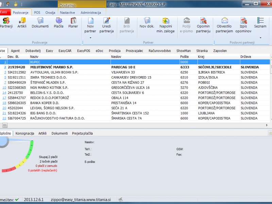Click the Nov dok. icon
272x204 pixels.
tap(147, 21)
